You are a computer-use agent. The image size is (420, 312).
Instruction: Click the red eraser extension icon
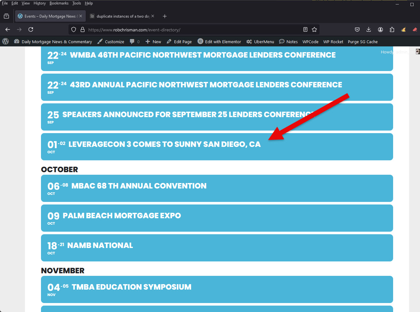(x=415, y=29)
